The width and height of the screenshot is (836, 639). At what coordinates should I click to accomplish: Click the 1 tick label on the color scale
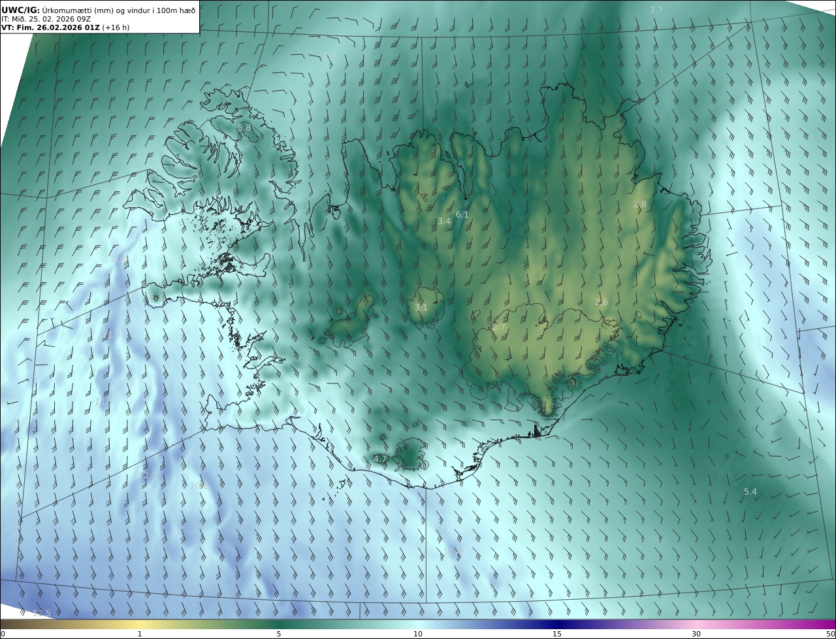click(140, 634)
